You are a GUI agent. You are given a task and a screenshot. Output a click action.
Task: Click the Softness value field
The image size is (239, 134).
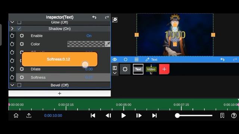89,77
